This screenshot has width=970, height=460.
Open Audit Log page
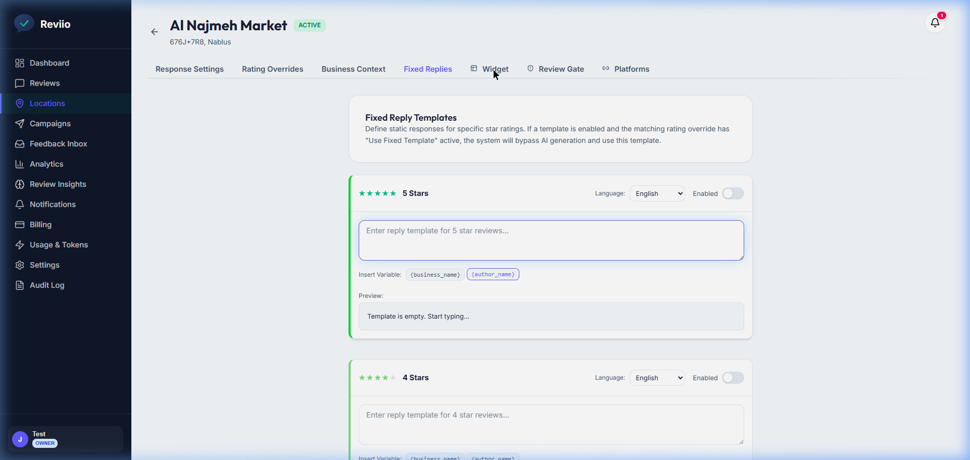(x=66, y=285)
